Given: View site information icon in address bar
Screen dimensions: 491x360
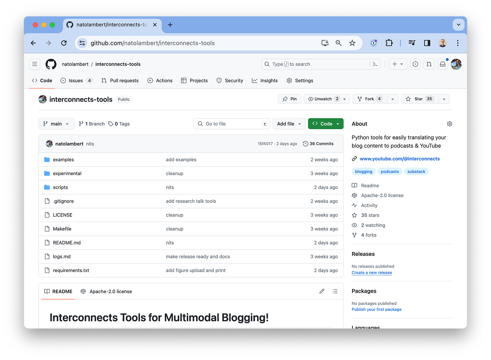Looking at the screenshot, I should click(x=82, y=43).
